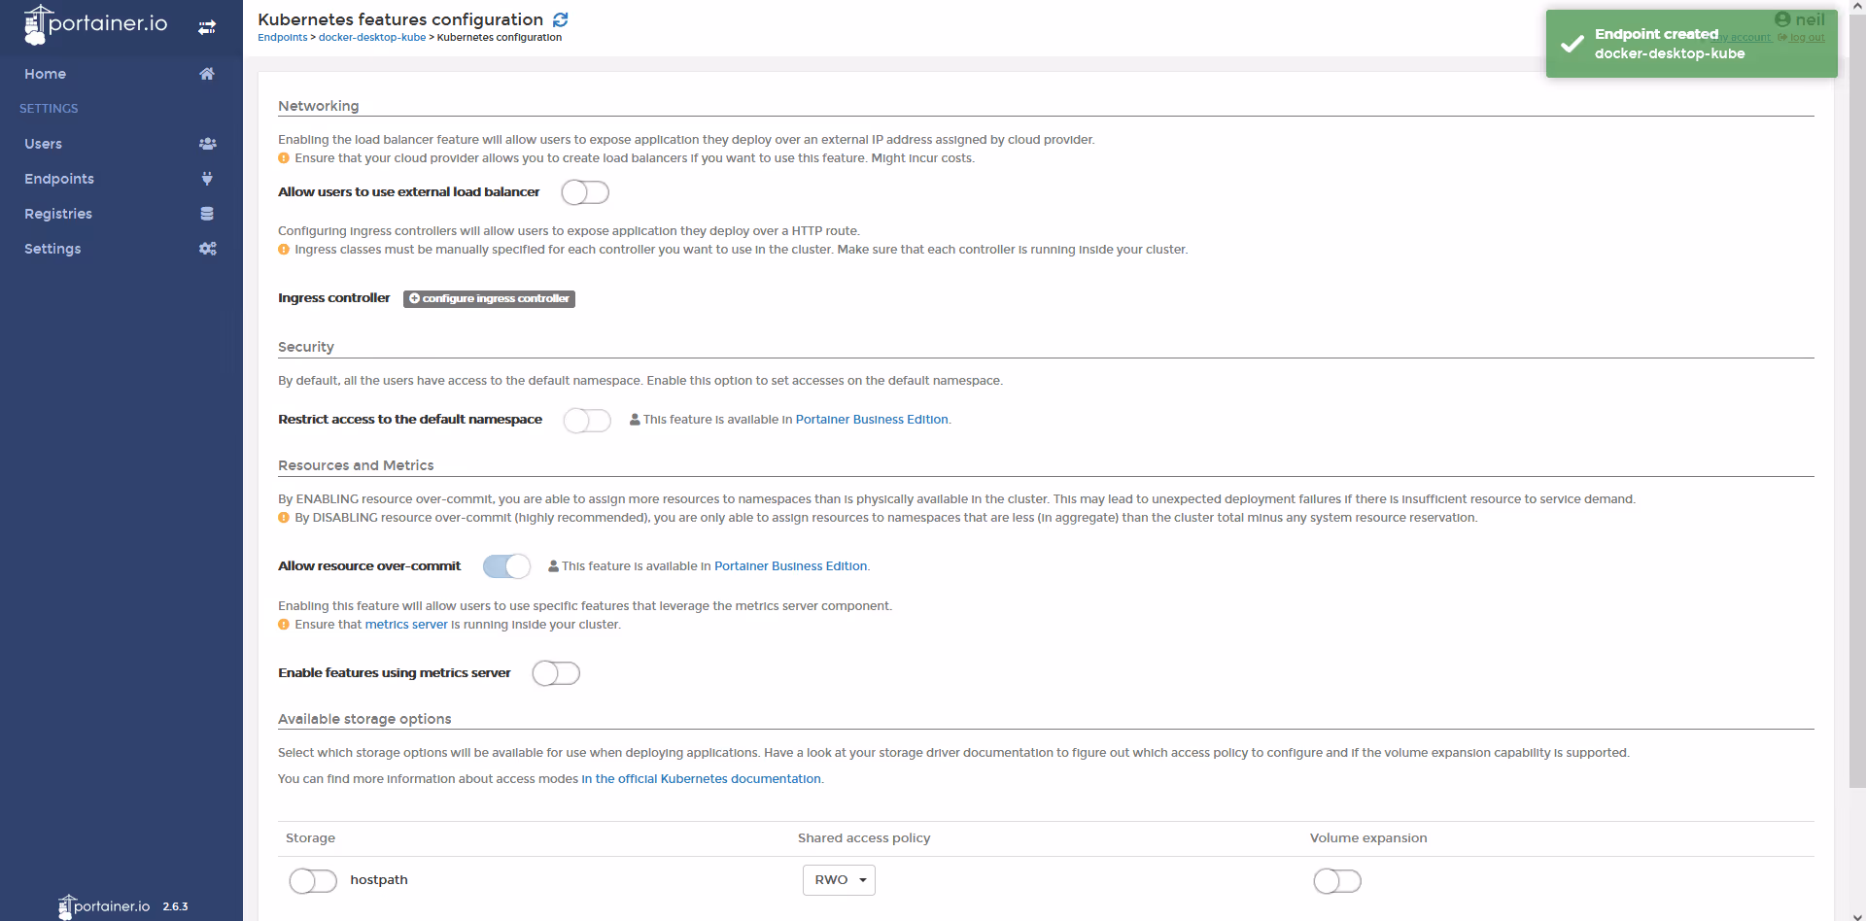Click the refresh icon beside the page title
The image size is (1866, 921).
561,19
